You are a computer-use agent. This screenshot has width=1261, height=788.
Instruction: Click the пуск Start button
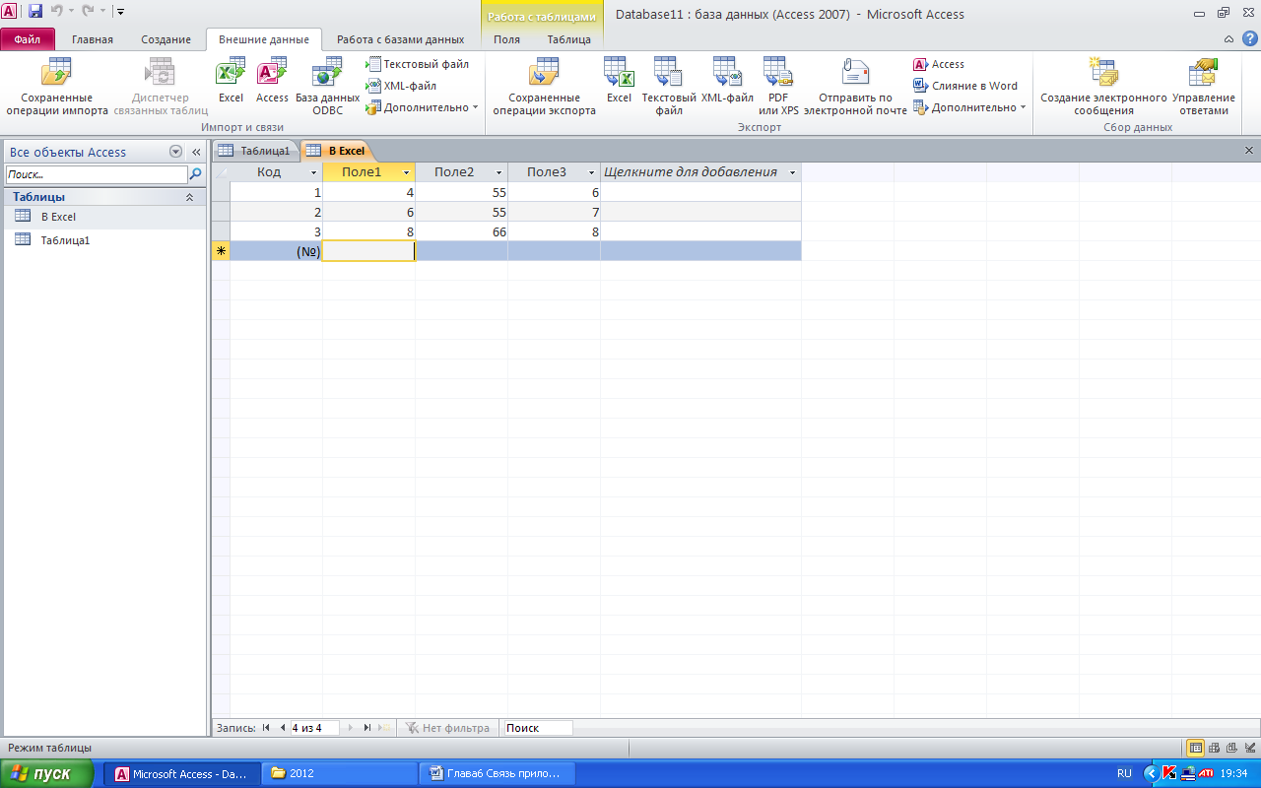[x=48, y=774]
